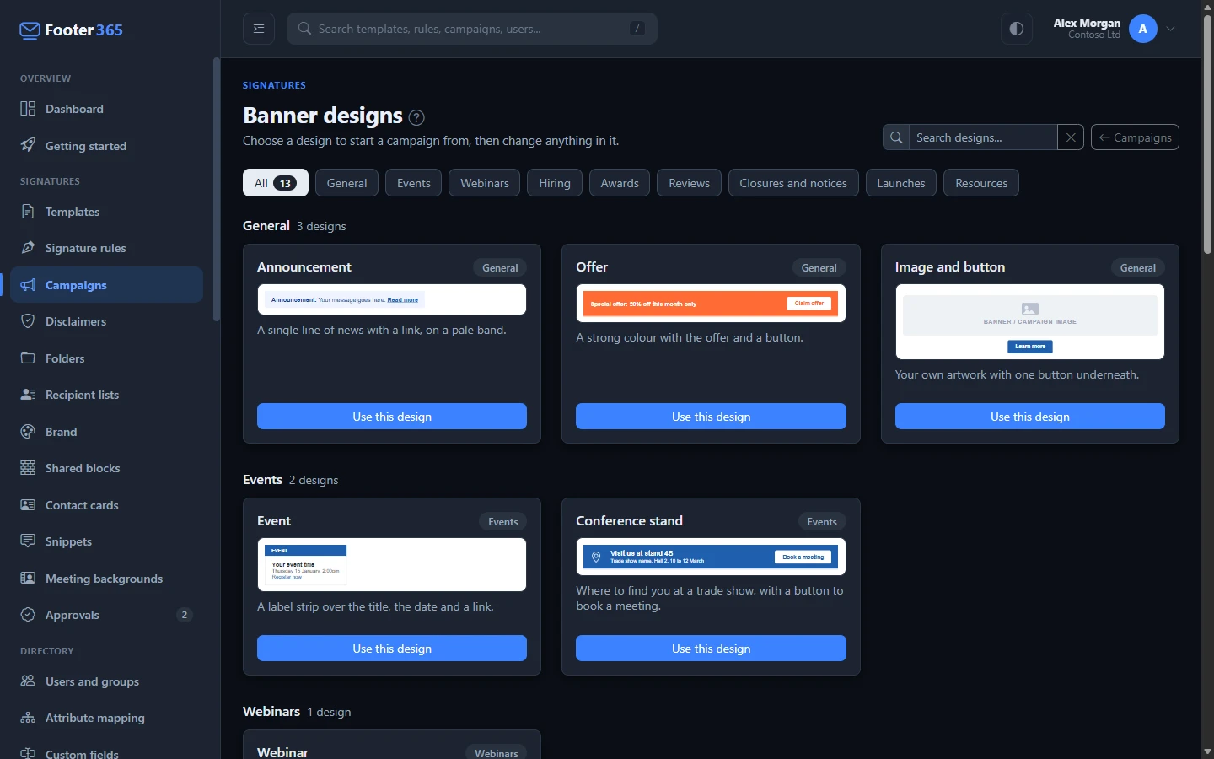1214x759 pixels.
Task: Open Disclaimers shield sidebar item
Action: pyautogui.click(x=106, y=321)
